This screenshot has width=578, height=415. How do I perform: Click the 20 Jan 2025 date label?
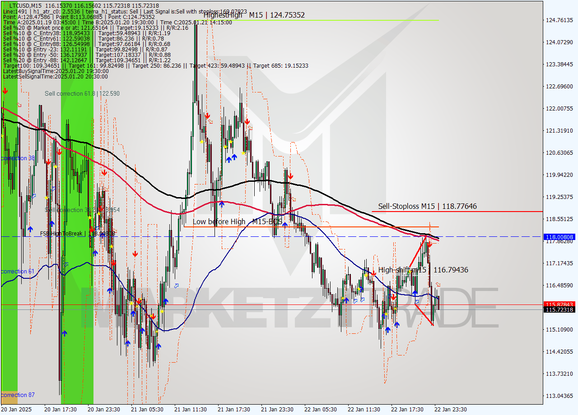click(x=17, y=409)
